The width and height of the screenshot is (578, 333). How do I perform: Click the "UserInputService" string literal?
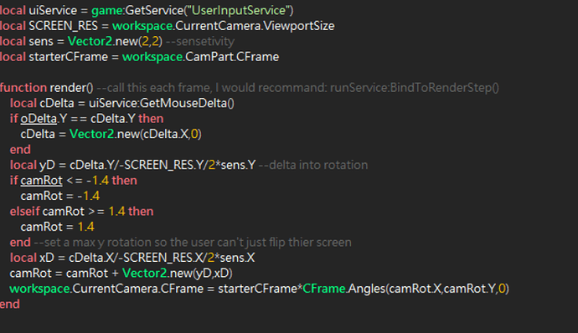click(x=239, y=10)
